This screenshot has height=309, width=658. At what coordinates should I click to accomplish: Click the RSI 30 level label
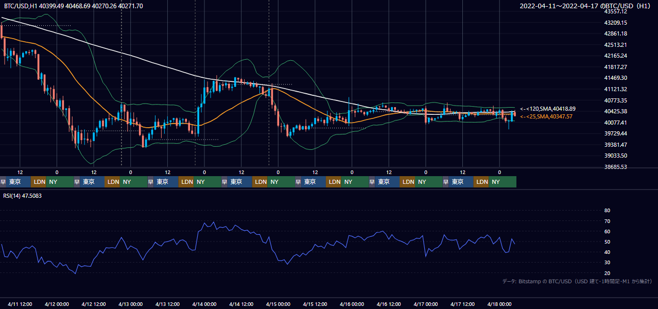pyautogui.click(x=607, y=263)
